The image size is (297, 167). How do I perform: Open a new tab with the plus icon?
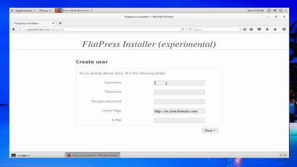[60, 23]
